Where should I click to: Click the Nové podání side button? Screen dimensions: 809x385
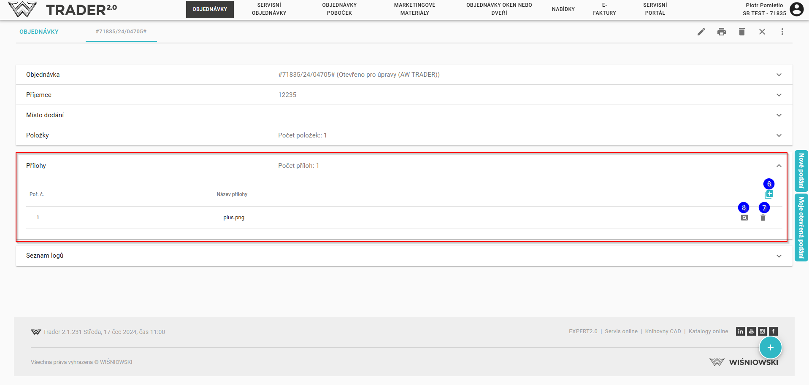click(801, 171)
